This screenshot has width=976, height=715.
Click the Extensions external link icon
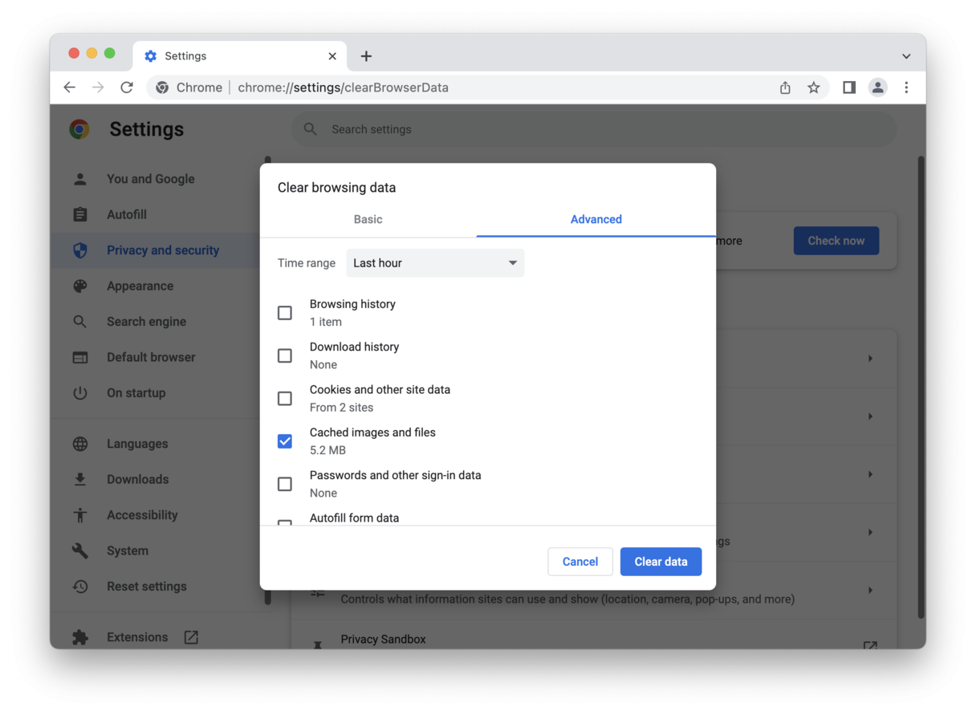191,637
